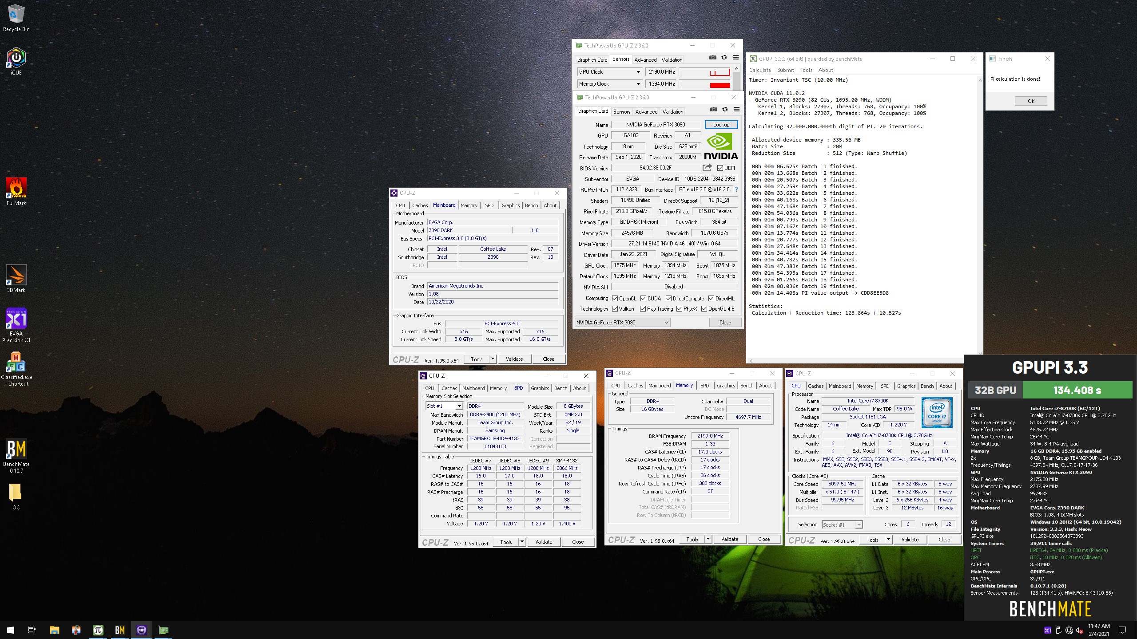
Task: Expand Tools arrow in CPU-Z Mainboard window
Action: coord(492,359)
